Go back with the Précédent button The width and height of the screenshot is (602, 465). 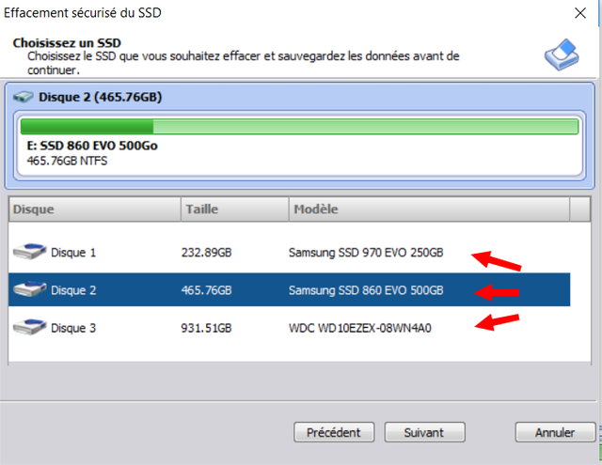click(x=334, y=432)
